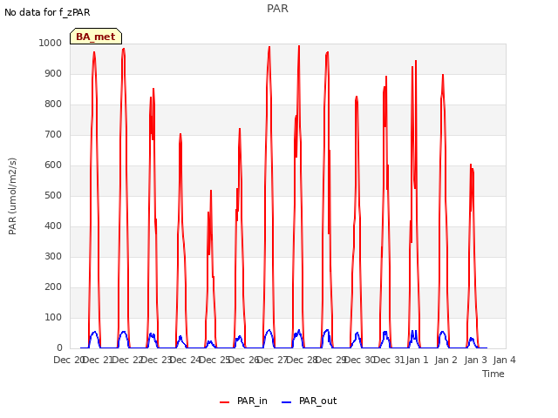Click the Dec 25 PAR_in peak near 500

point(211,192)
